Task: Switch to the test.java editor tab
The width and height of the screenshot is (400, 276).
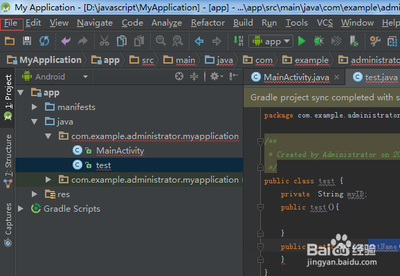Action: coord(376,77)
